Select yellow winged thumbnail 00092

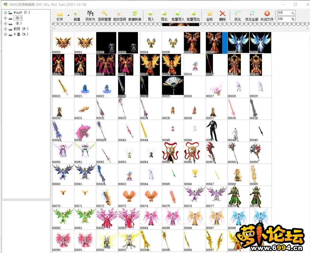[x=107, y=240]
